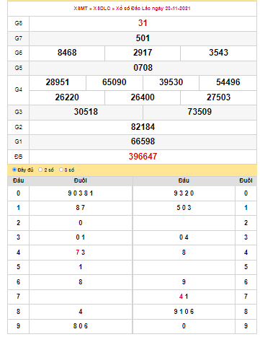Screen dimensions: 260x337
Task: Click the G7 prize number 501
Action: click(x=143, y=38)
